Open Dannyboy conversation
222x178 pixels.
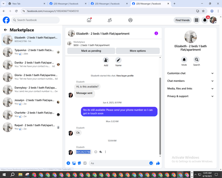tap(31, 89)
